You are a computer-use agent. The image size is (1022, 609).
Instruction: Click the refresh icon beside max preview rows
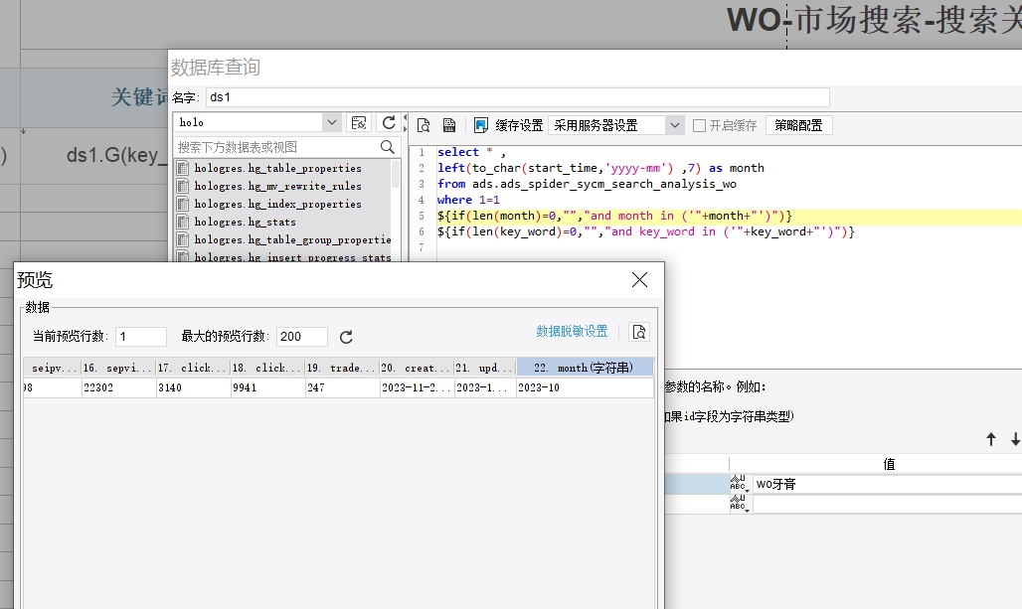[x=346, y=337]
